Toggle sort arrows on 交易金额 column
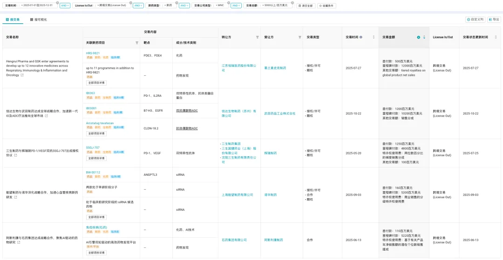The height and width of the screenshot is (260, 503). coord(424,37)
